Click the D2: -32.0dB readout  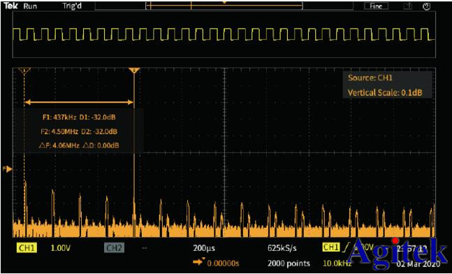99,131
